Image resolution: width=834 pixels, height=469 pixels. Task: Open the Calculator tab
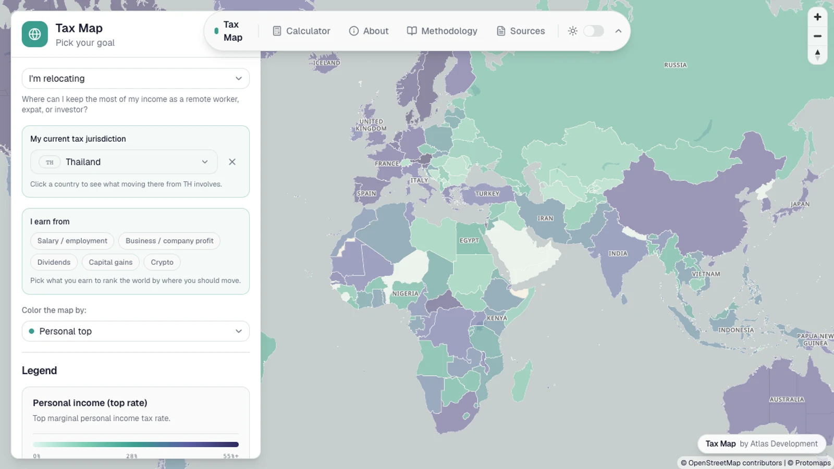302,31
